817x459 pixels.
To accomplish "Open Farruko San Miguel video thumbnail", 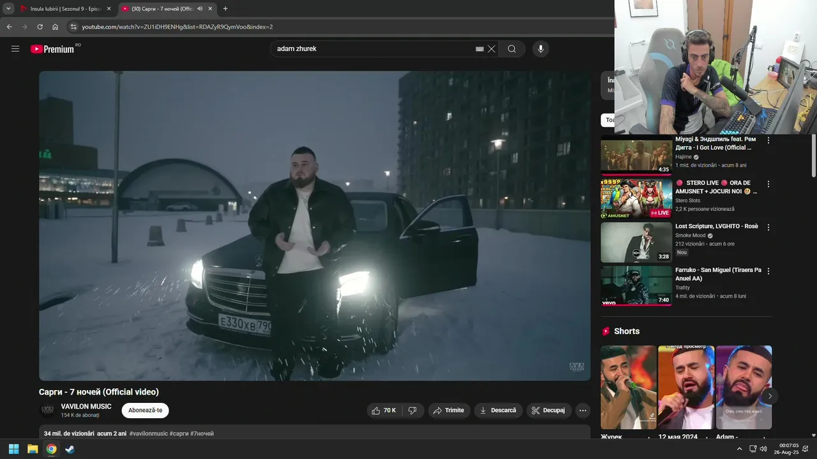I will tap(636, 286).
